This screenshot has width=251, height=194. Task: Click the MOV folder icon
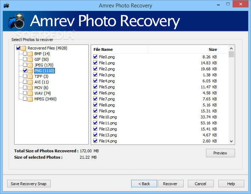30,88
